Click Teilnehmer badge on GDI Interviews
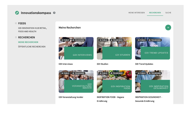The height and width of the screenshot is (113, 191). (78, 40)
